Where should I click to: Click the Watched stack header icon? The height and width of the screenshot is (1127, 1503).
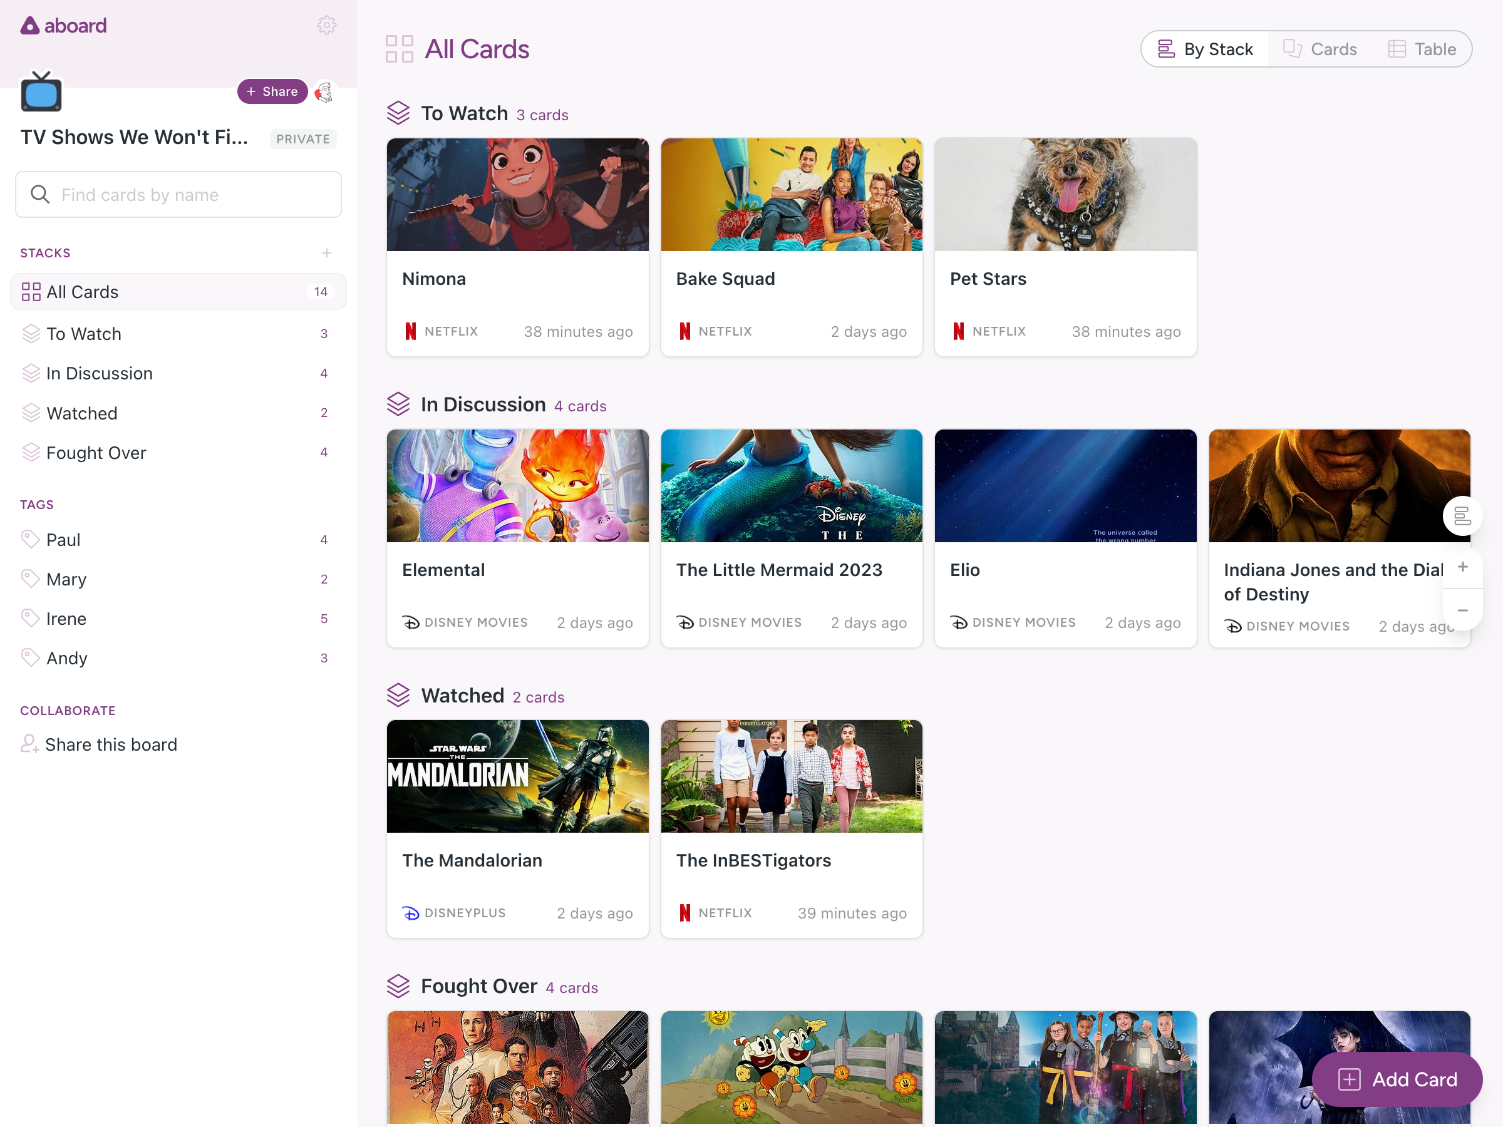click(x=398, y=695)
